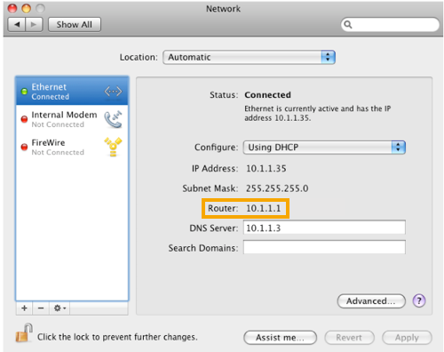Click the Revert button

349,338
